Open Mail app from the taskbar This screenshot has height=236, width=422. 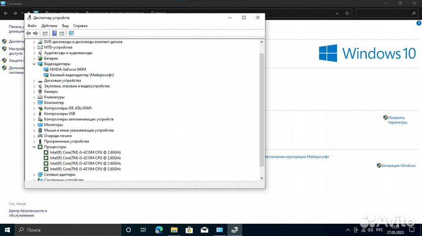(205, 230)
